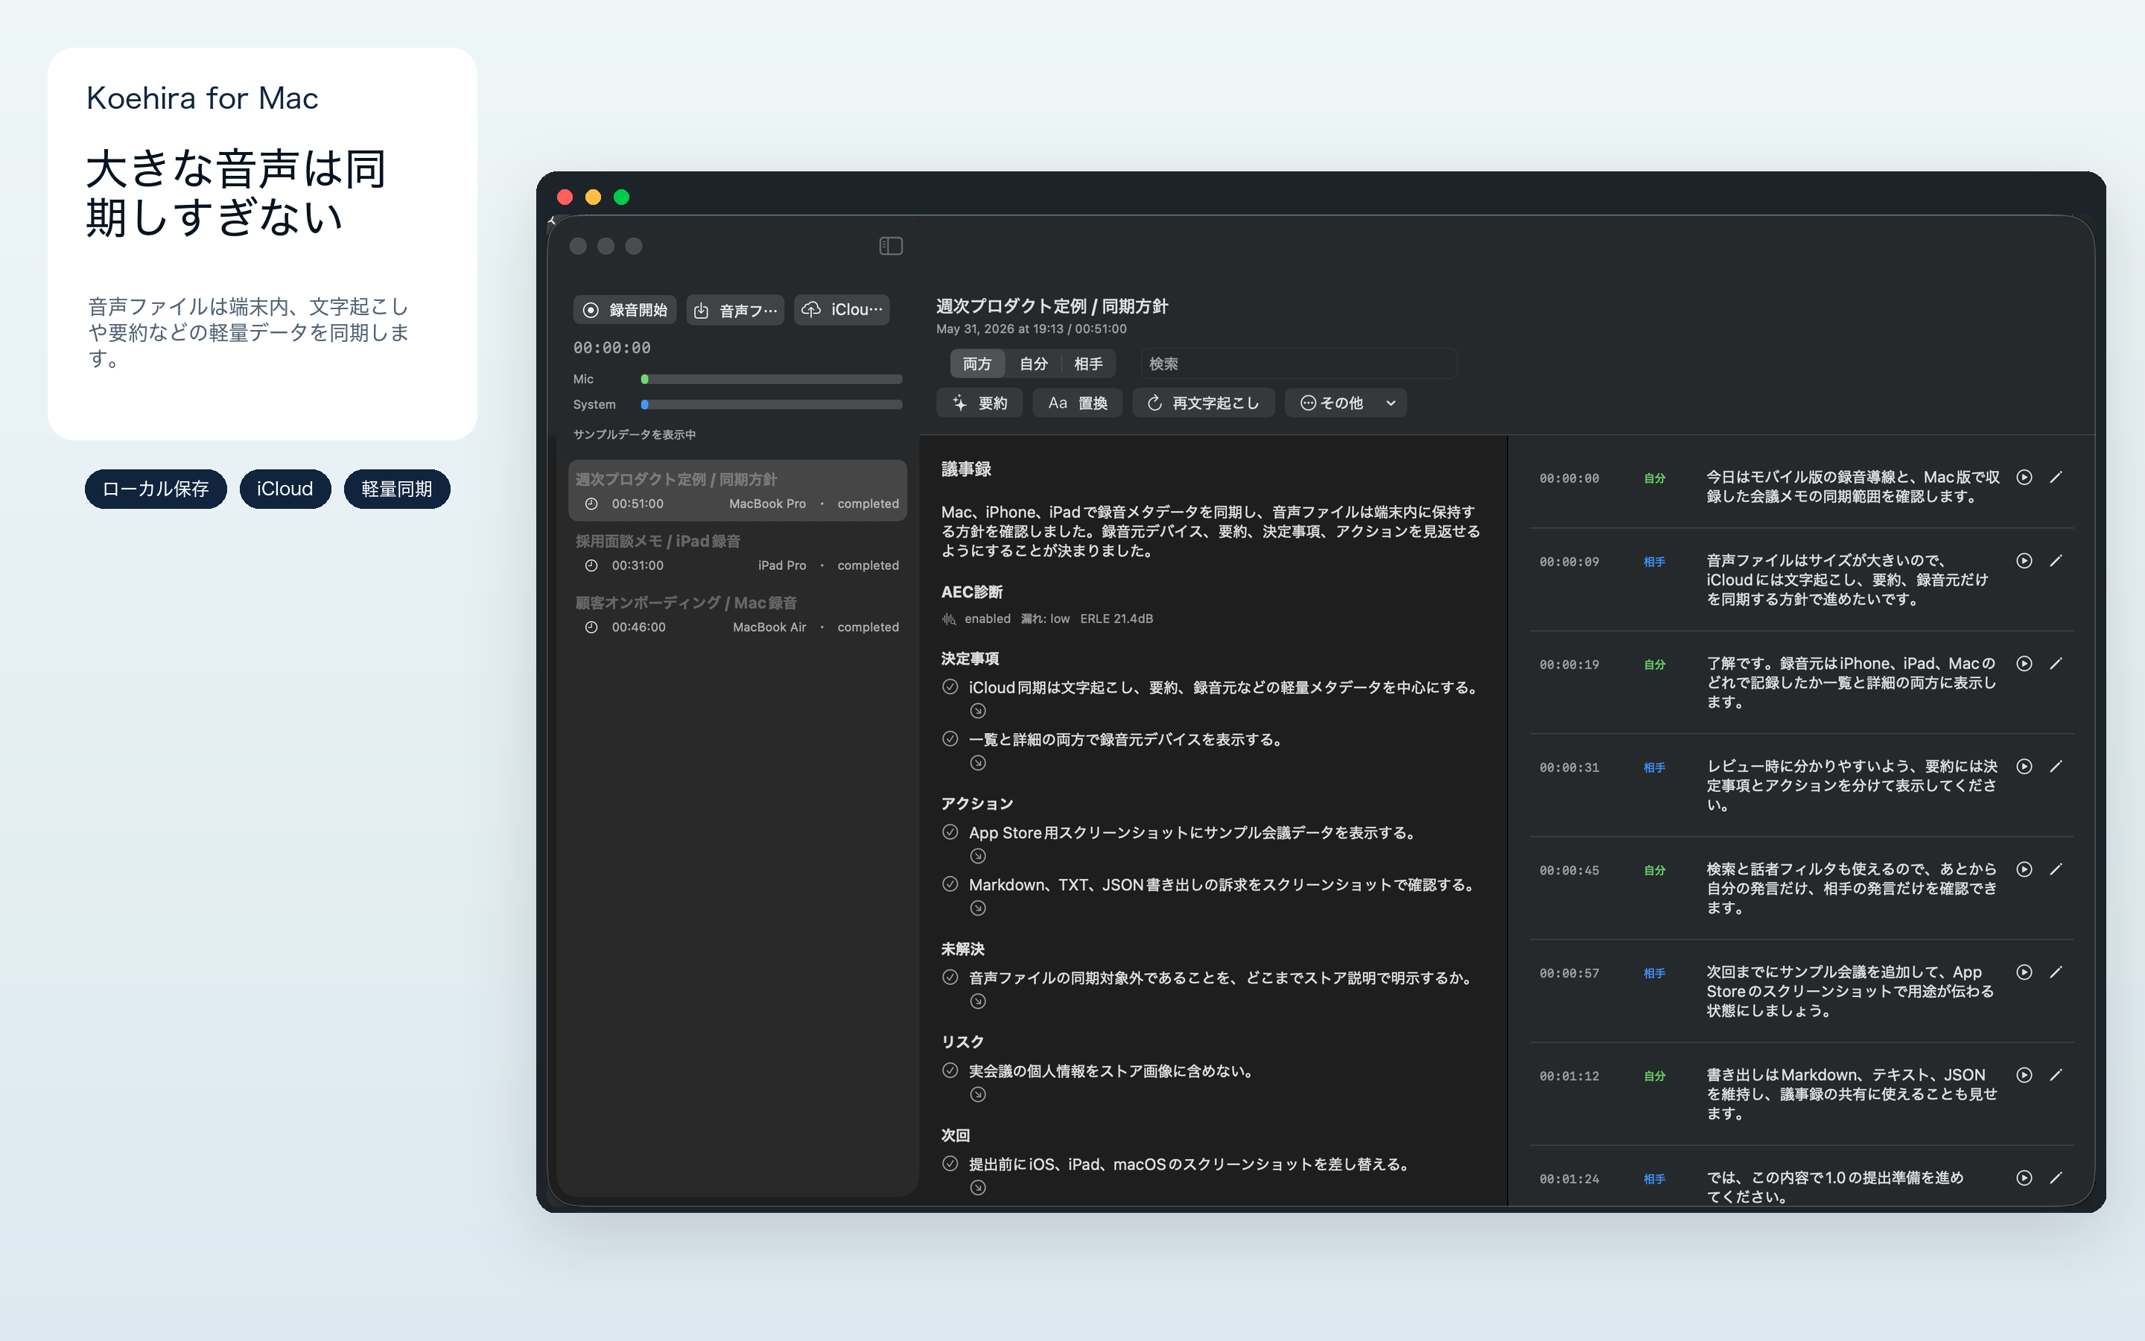Jump to source under App Store用スクリーンショット item
The height and width of the screenshot is (1341, 2145).
(978, 857)
